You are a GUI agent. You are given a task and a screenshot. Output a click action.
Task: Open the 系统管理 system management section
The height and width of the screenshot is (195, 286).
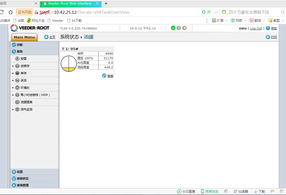pos(22,185)
